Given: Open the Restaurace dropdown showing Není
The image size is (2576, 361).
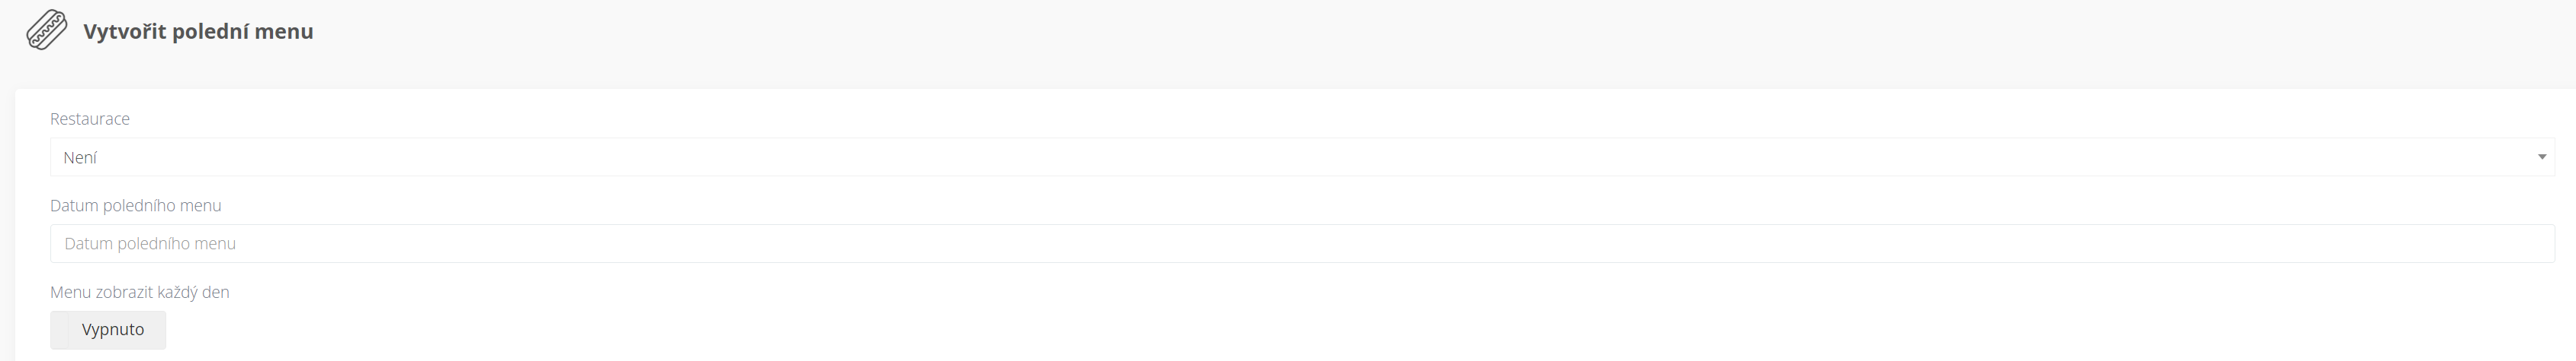Looking at the screenshot, I should [1302, 157].
